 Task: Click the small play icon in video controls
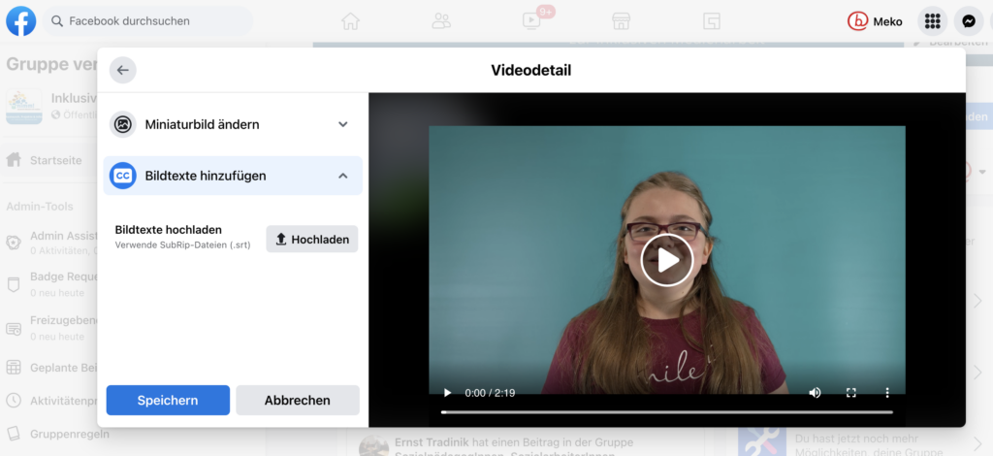(x=448, y=393)
